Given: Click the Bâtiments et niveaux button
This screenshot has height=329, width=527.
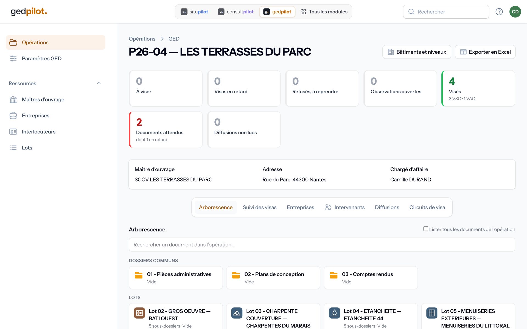Looking at the screenshot, I should click(417, 52).
